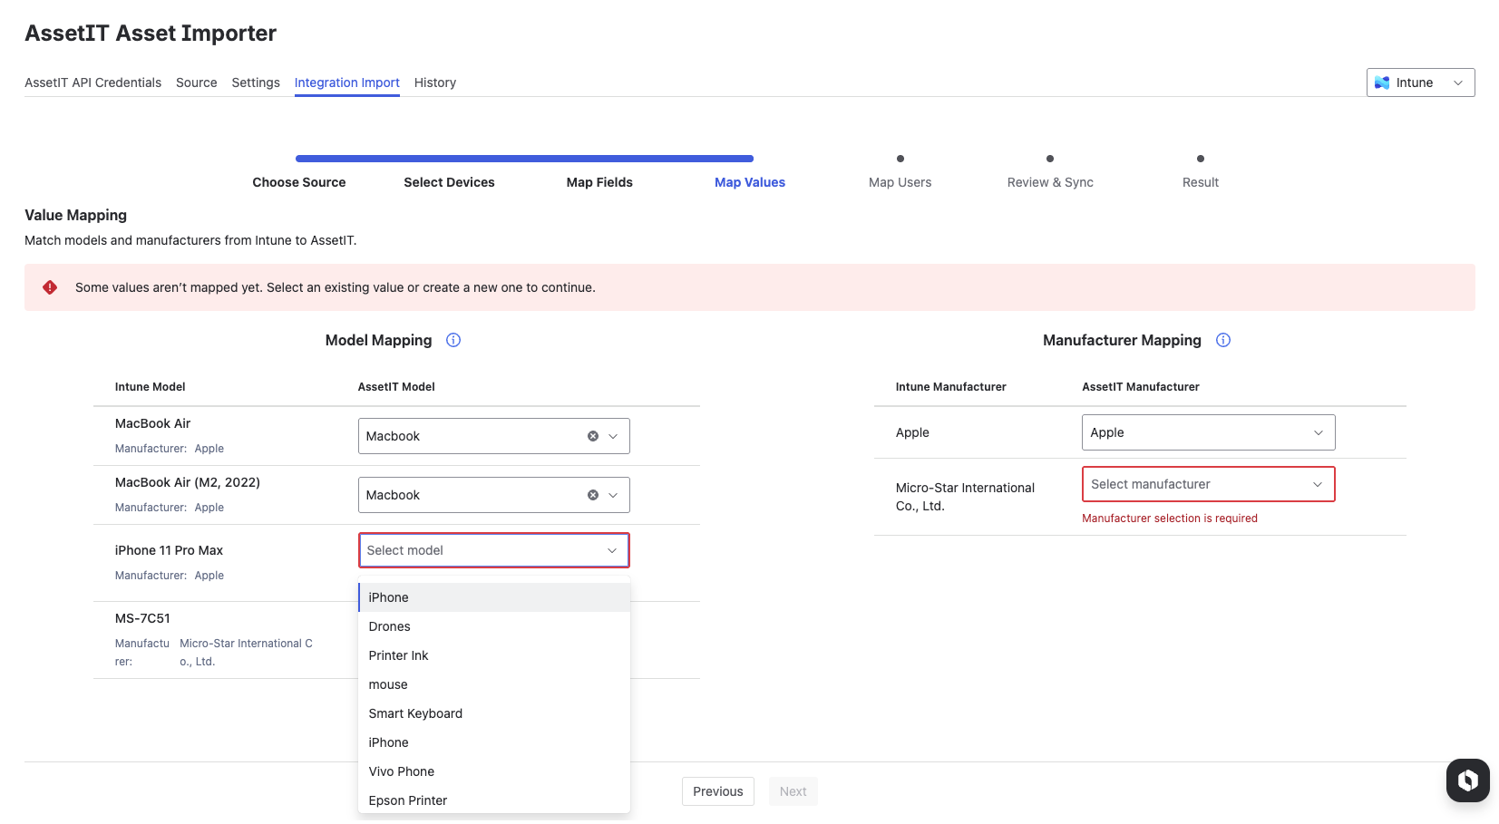Click the Manufacturer Mapping info icon
Viewport: 1499px width, 824px height.
click(x=1222, y=340)
